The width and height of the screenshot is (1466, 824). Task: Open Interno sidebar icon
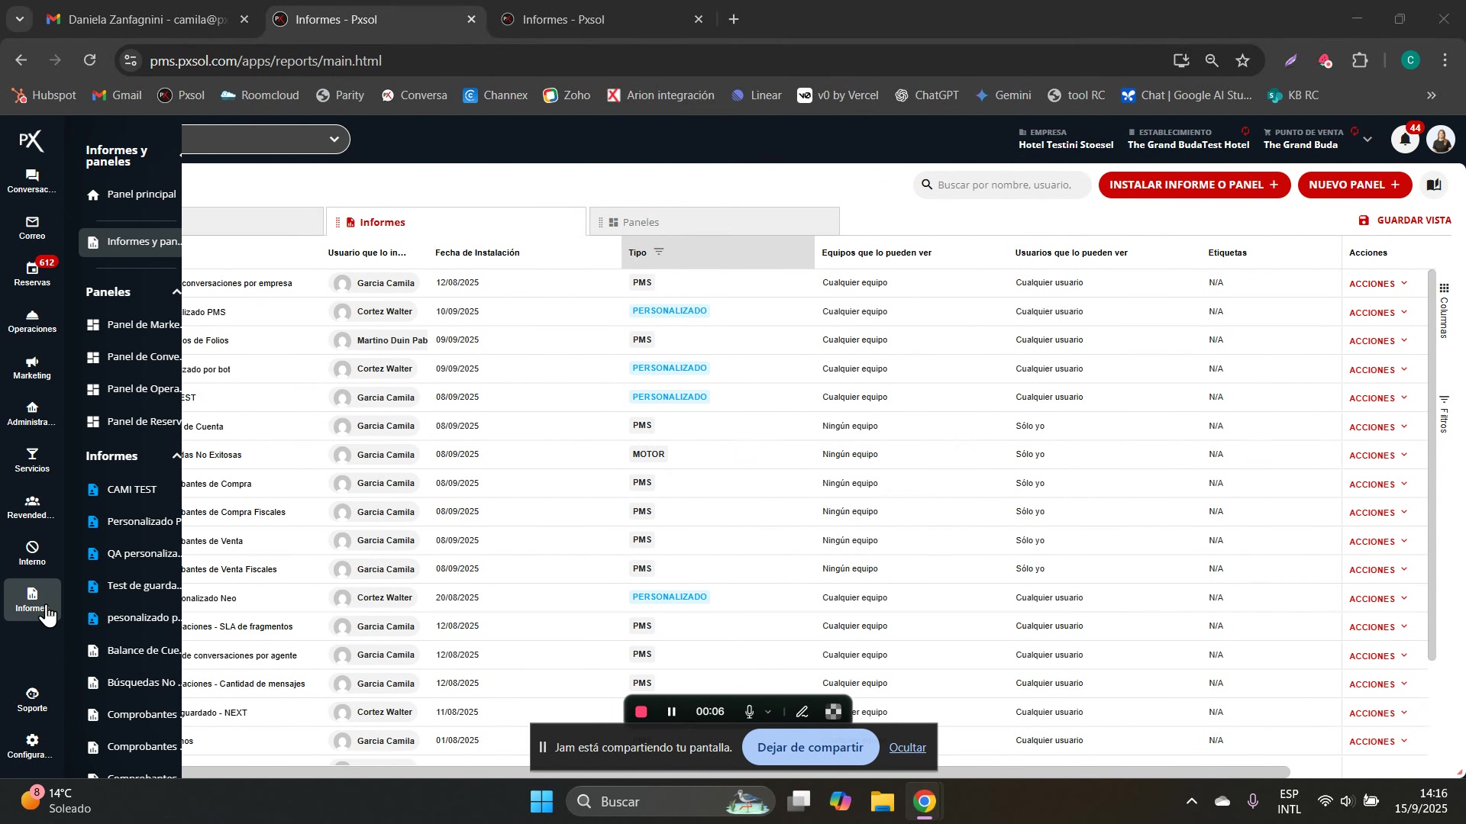tap(31, 554)
